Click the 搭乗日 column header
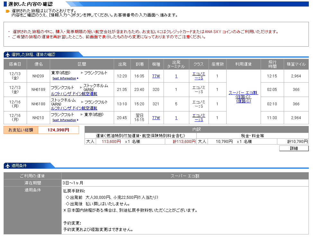Screen dimensions: 313x237 coord(15,64)
